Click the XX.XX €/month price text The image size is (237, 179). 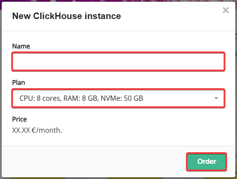point(37,130)
